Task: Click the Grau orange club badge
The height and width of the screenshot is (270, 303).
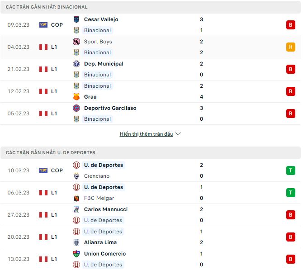Action: click(x=76, y=97)
